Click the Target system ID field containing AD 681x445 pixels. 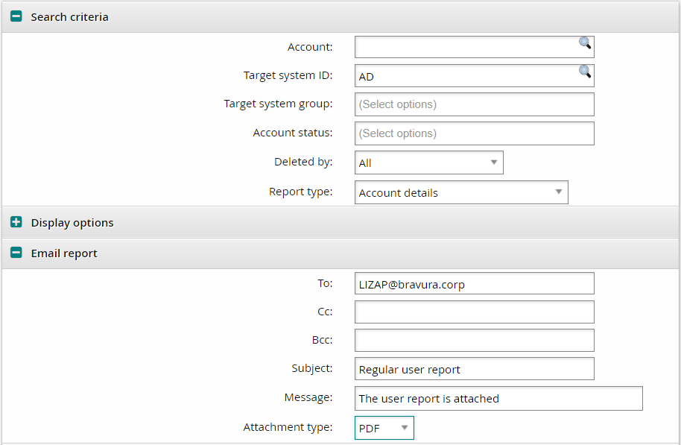pos(466,76)
